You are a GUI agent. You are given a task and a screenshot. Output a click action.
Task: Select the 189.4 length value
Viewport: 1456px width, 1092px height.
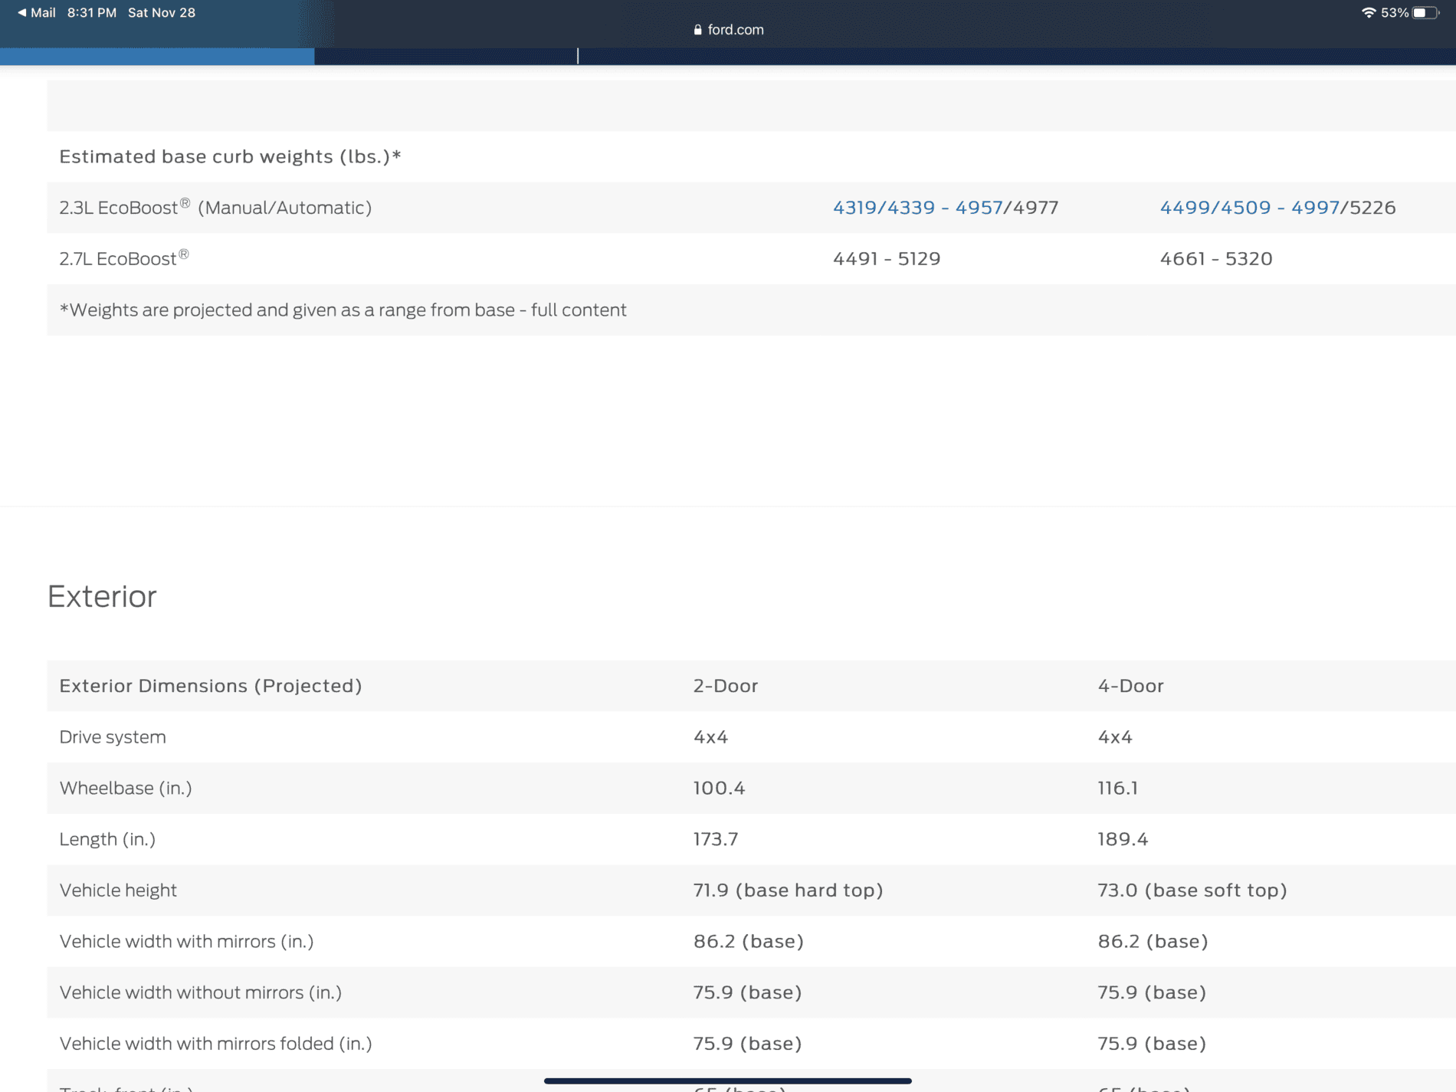click(x=1123, y=839)
